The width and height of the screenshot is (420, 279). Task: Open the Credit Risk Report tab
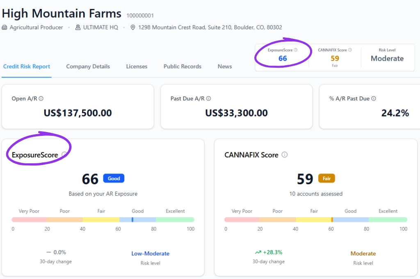[x=27, y=66]
